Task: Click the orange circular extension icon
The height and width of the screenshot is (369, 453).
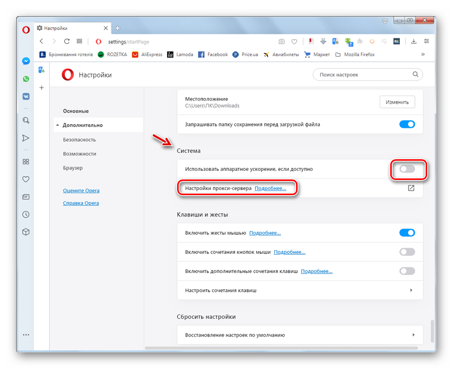Action: [x=372, y=41]
